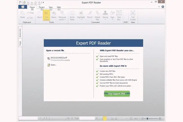Open the View ribbon tab
This screenshot has width=183, height=122.
point(51,7)
